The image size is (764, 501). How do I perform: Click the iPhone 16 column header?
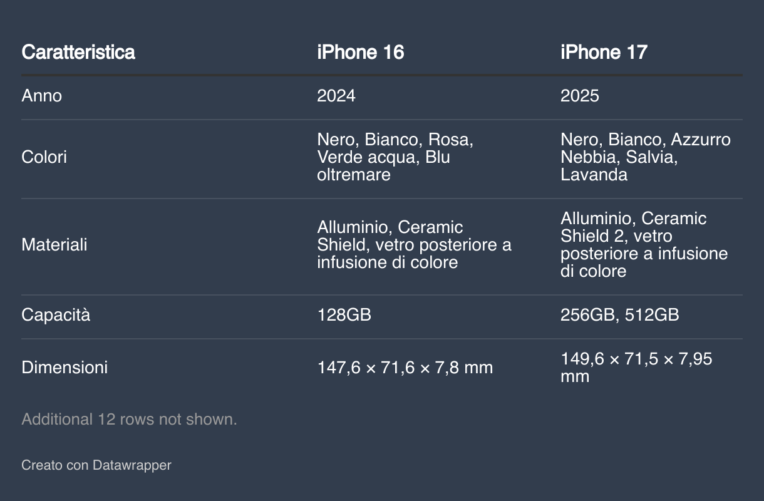coord(361,52)
